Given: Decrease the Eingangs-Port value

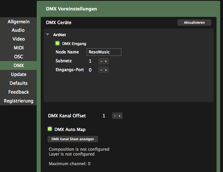Looking at the screenshot, I should tap(101, 70).
